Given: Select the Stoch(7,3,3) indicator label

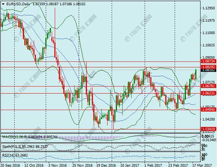Looking at the screenshot, I should (12, 146).
